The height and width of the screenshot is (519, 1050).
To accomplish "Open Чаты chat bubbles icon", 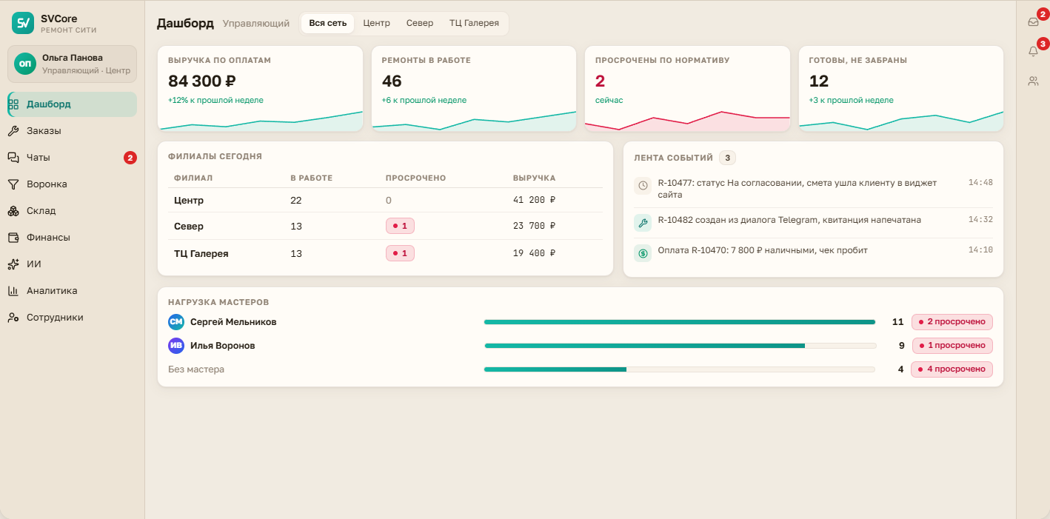I will pyautogui.click(x=13, y=158).
